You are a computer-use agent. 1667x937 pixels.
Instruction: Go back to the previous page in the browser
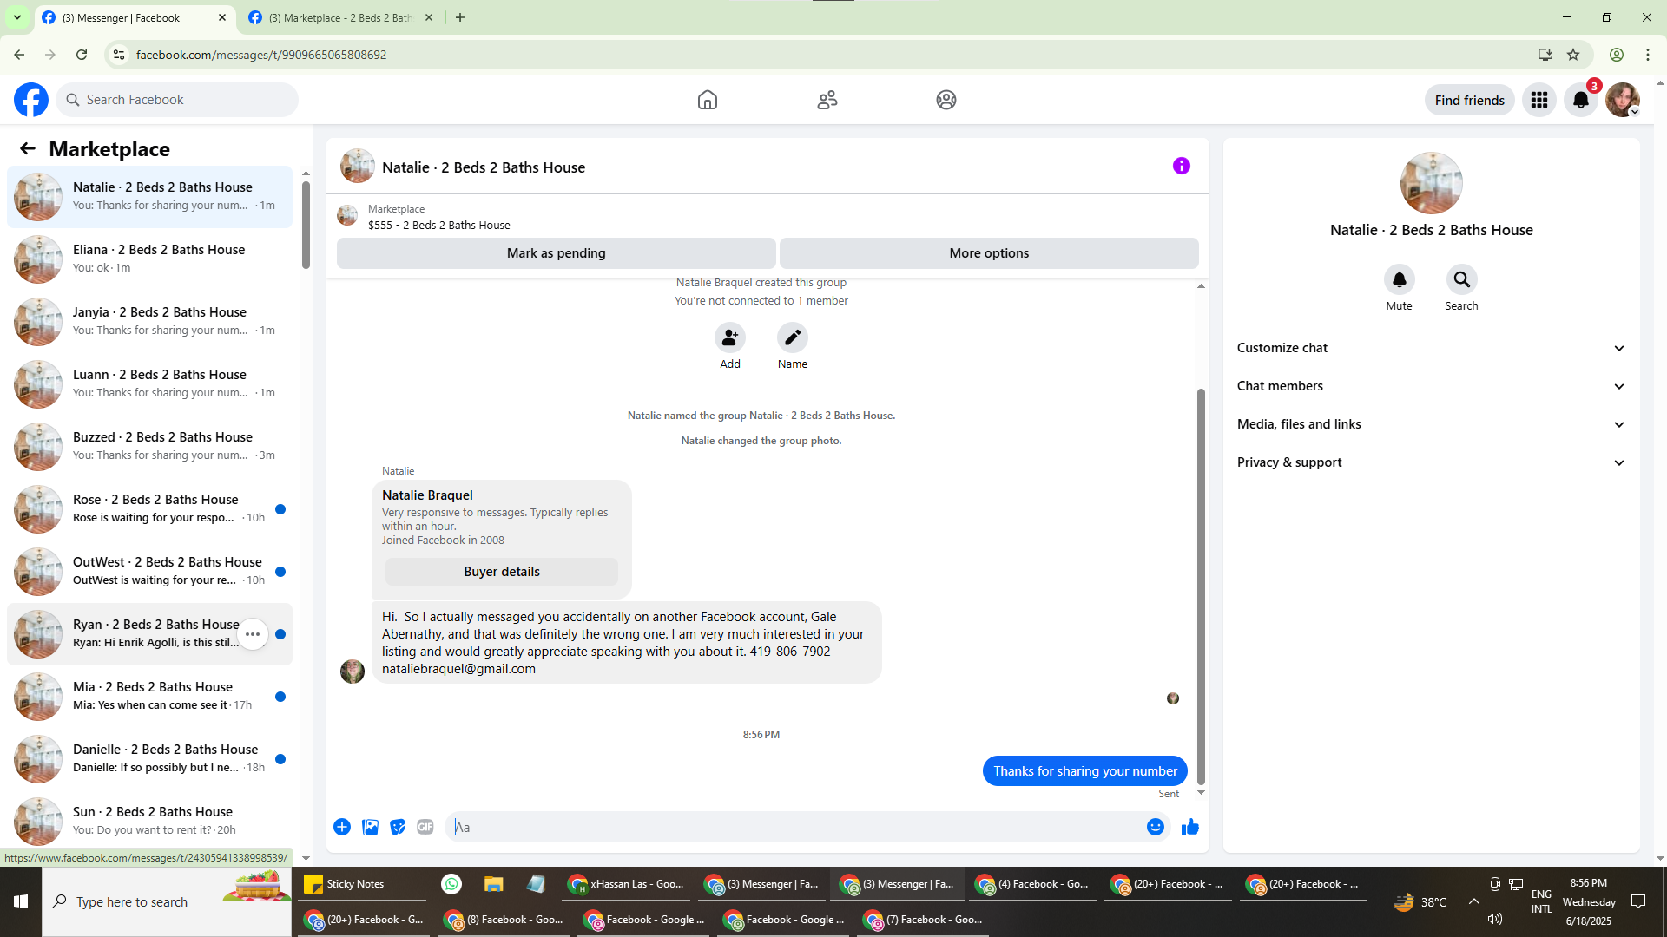pyautogui.click(x=19, y=55)
